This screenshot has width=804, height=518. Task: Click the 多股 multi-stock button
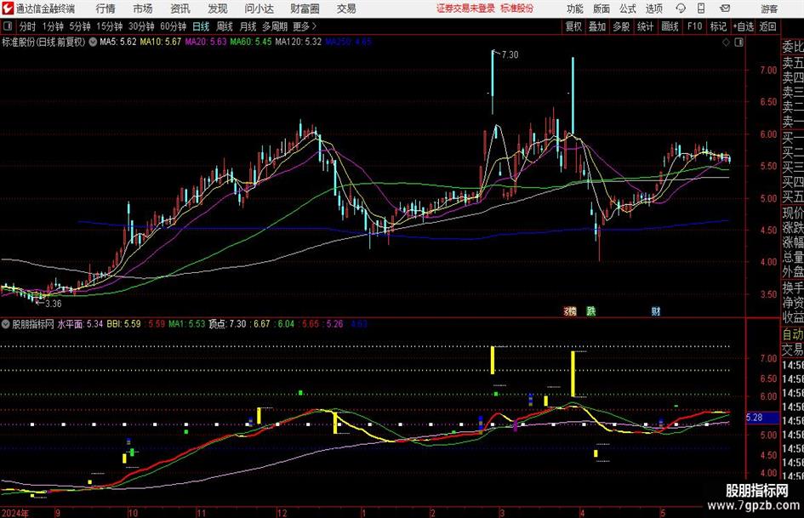[x=621, y=26]
